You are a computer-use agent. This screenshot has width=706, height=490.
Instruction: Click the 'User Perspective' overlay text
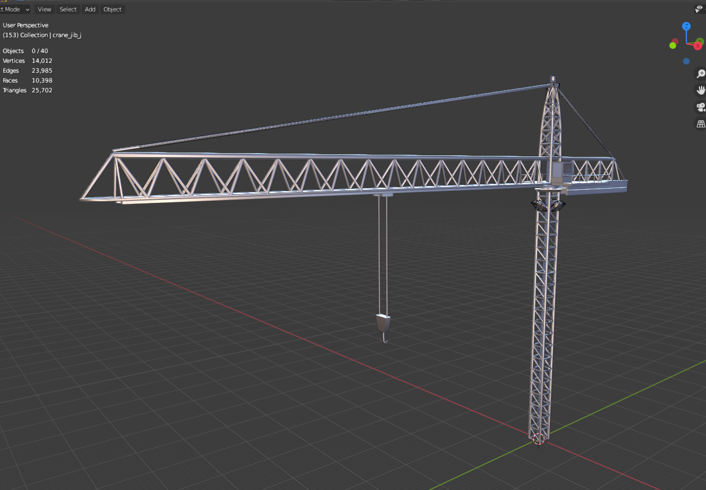(x=26, y=25)
